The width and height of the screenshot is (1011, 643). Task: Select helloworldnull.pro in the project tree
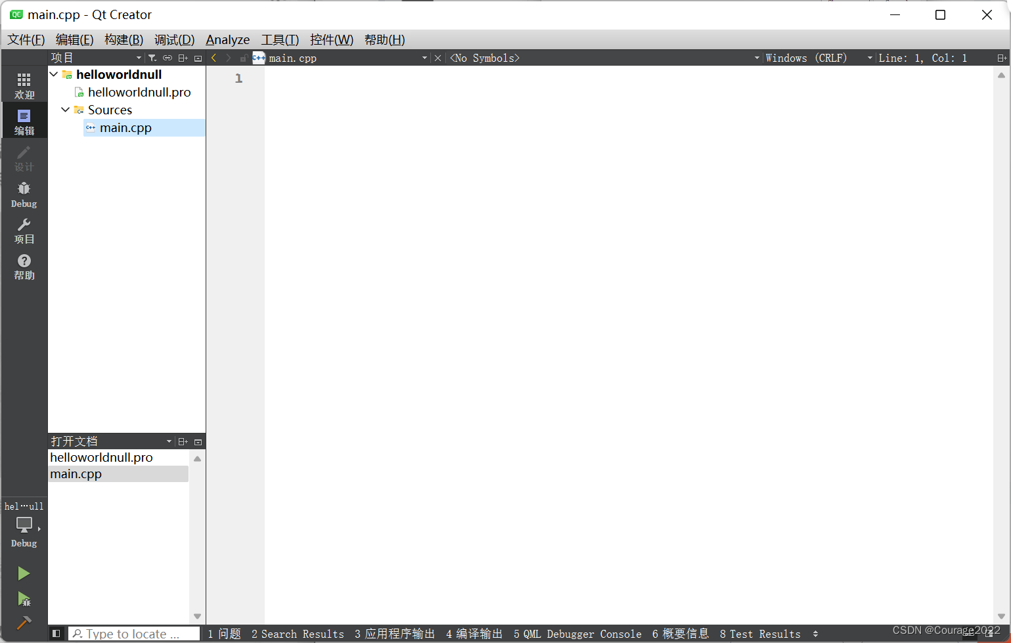click(139, 92)
